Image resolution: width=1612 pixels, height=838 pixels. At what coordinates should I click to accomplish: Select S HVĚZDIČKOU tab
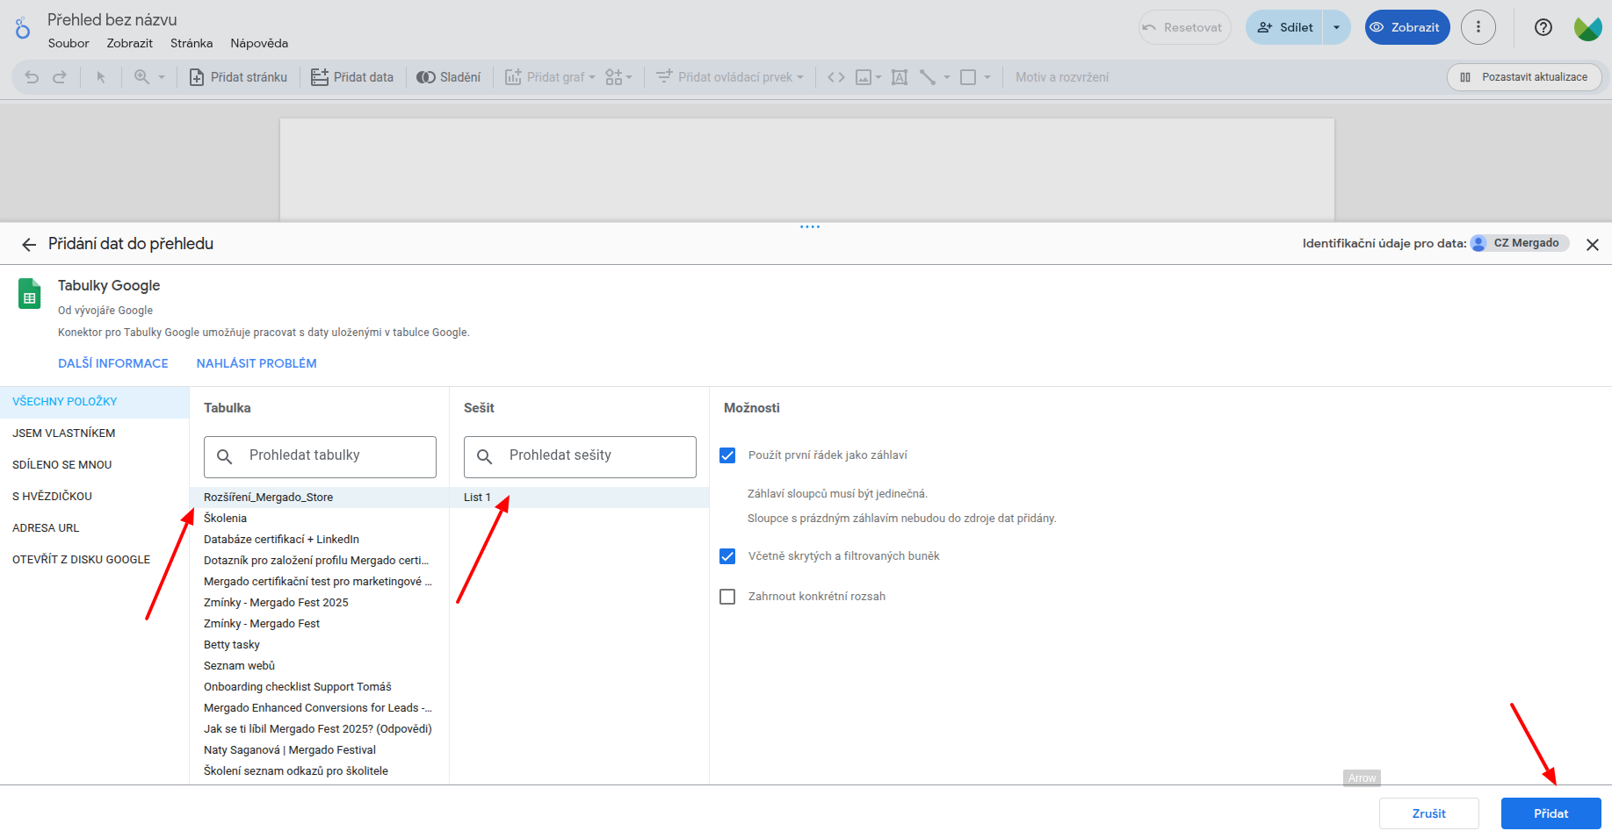tap(95, 497)
